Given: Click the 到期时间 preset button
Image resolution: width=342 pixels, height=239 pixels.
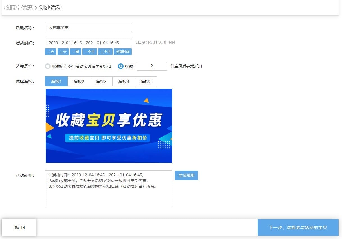Looking at the screenshot, I should 123,52.
